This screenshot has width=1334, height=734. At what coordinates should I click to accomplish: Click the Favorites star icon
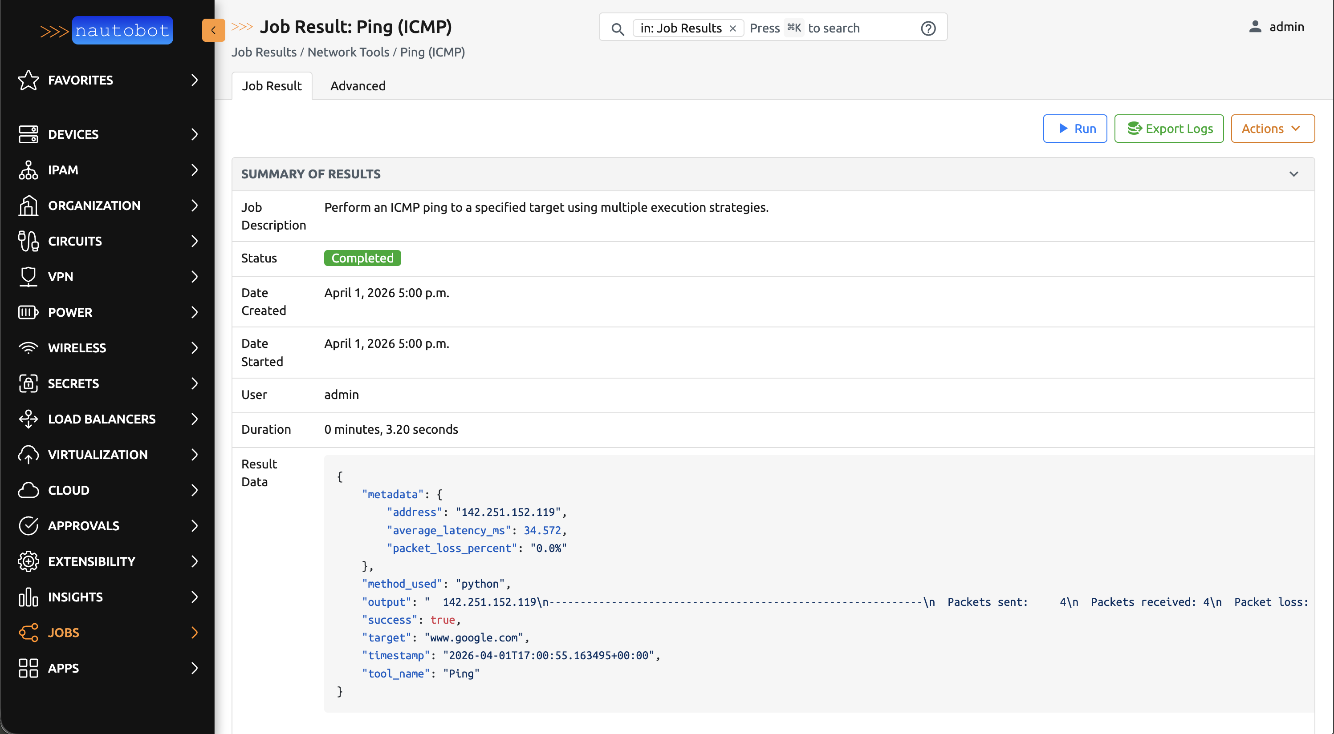click(28, 80)
